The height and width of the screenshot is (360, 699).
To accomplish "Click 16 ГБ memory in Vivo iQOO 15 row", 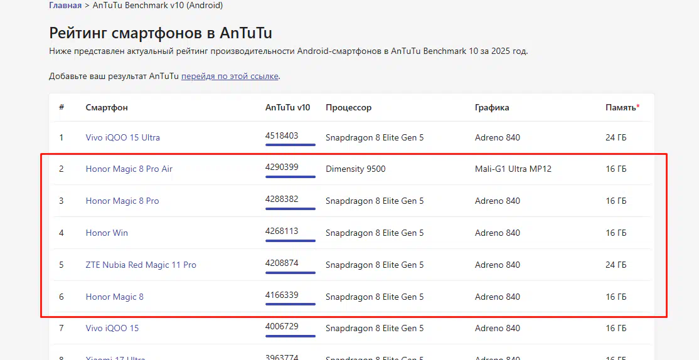I will click(616, 329).
